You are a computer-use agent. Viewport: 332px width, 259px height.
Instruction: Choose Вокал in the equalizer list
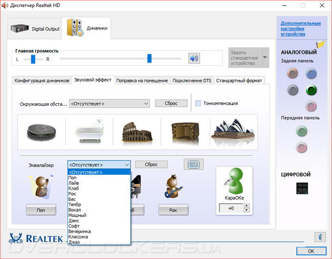(x=99, y=210)
